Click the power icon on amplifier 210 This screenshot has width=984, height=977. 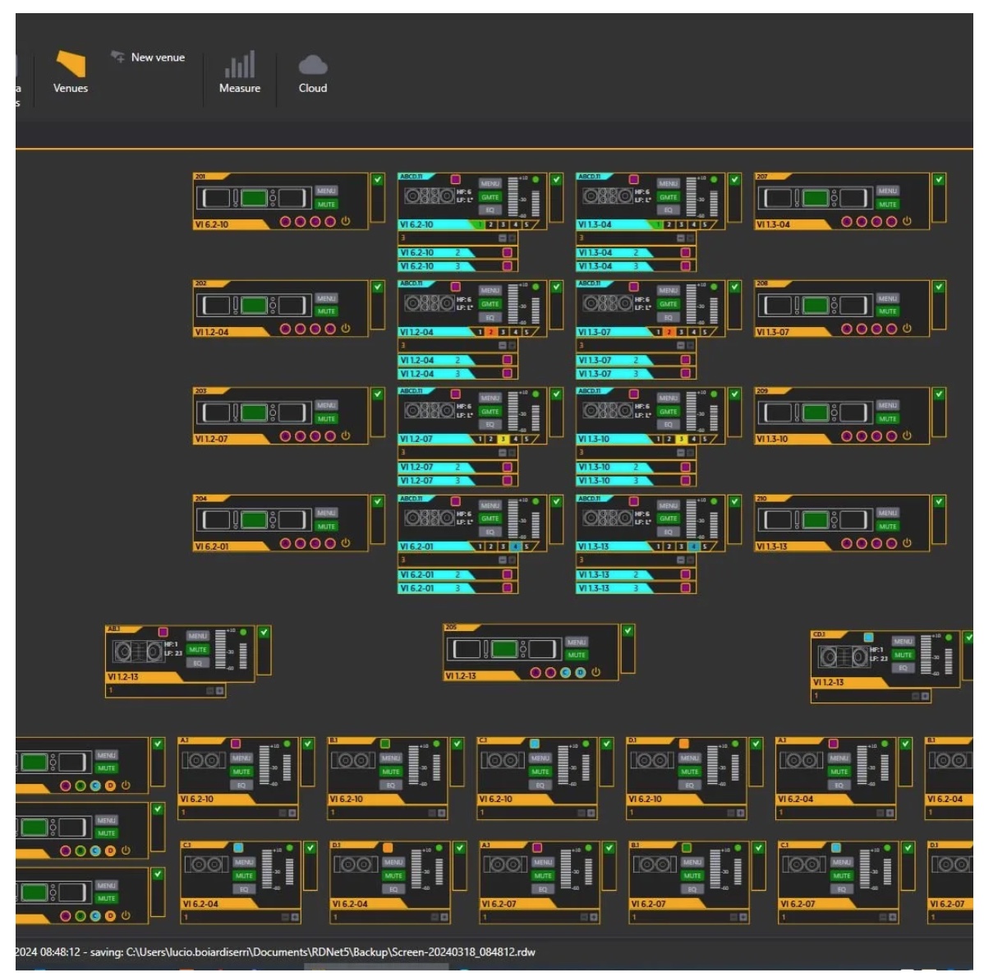[x=907, y=543]
